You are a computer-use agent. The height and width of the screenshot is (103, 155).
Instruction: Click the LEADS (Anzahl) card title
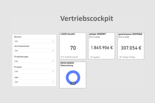(x=68, y=34)
